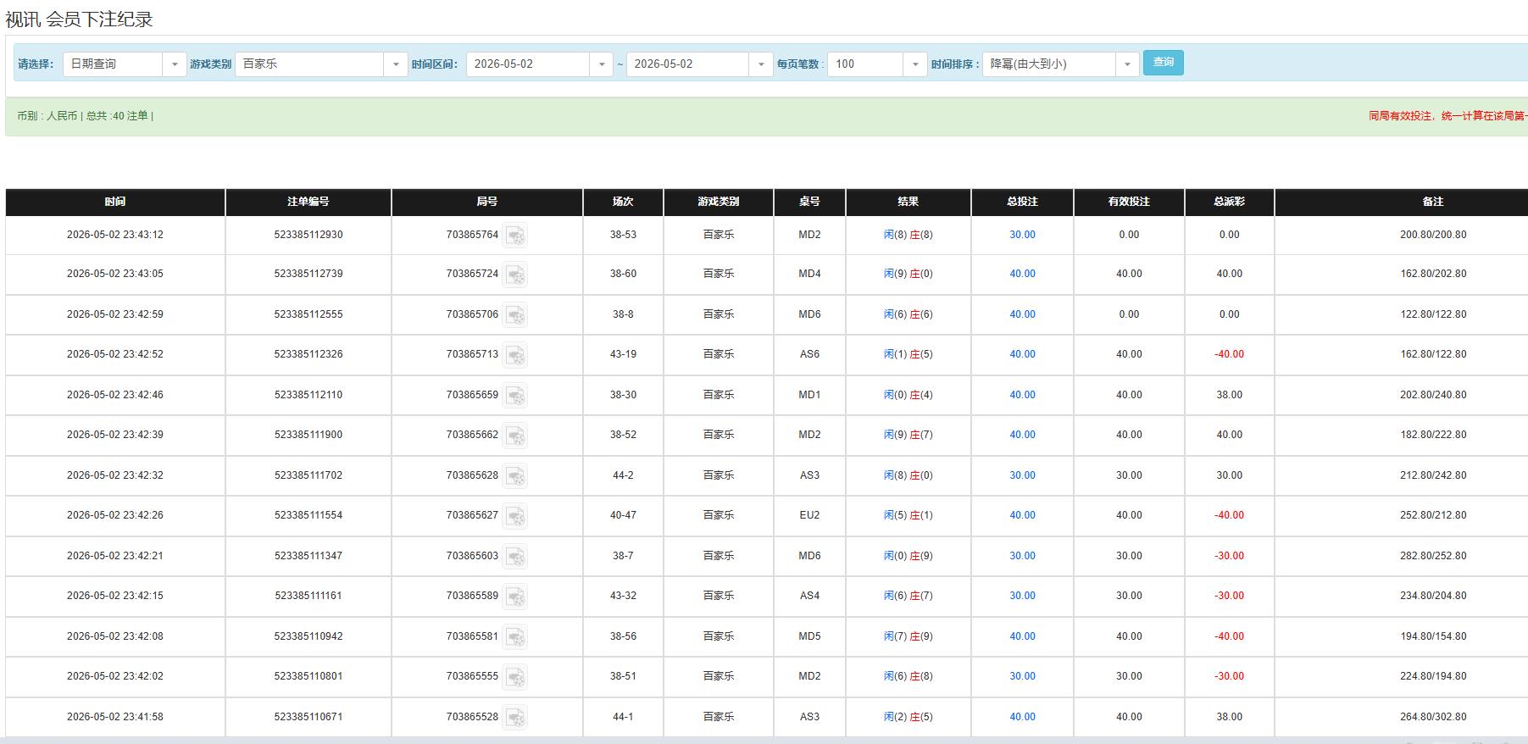
Task: Open video icon for round 703865627
Action: 515,516
